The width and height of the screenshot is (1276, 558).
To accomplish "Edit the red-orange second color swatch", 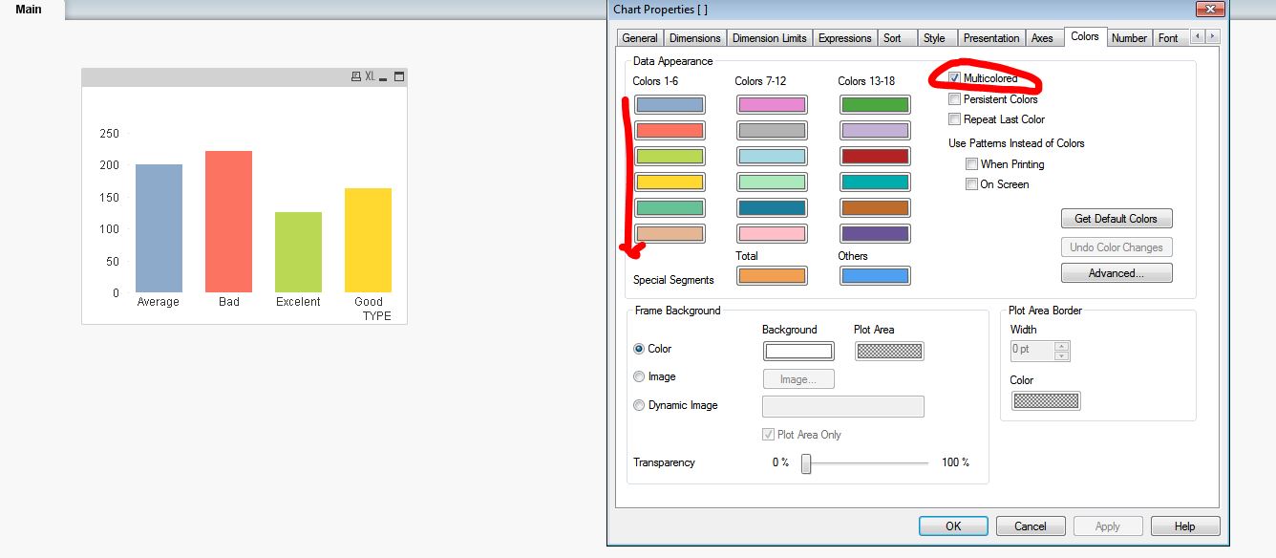I will pyautogui.click(x=670, y=131).
